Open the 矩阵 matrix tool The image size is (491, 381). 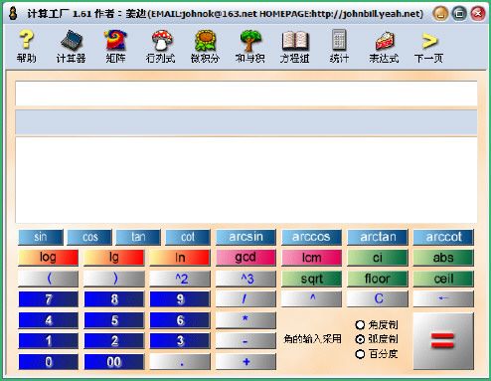[115, 46]
